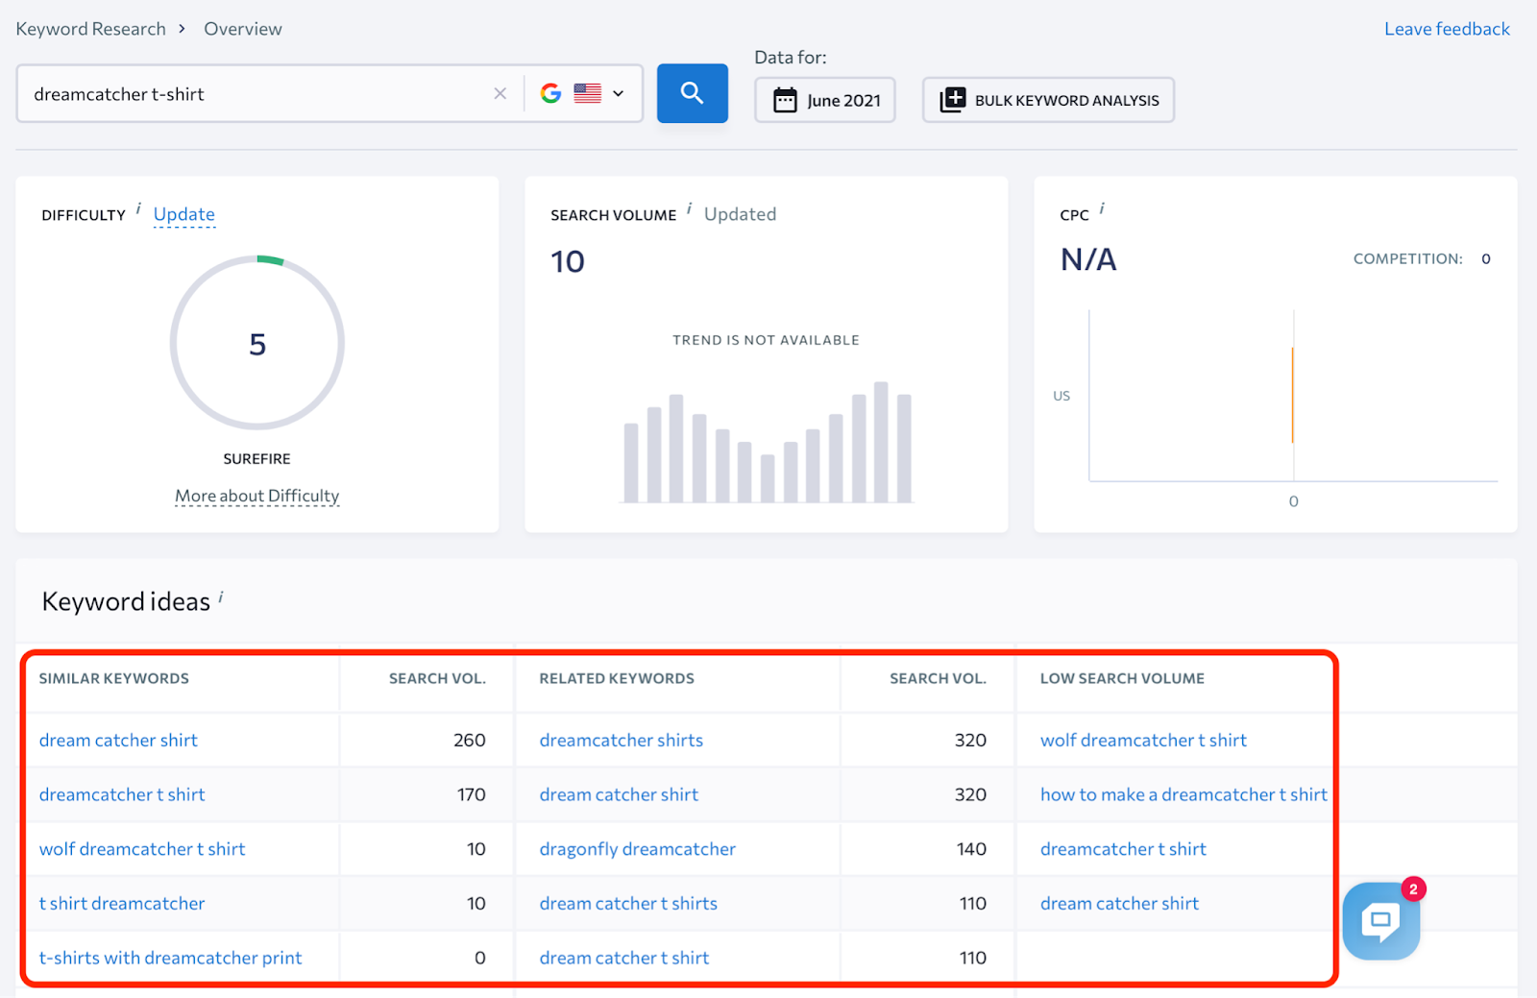
Task: Click the difficulty score circular gauge
Action: point(257,343)
